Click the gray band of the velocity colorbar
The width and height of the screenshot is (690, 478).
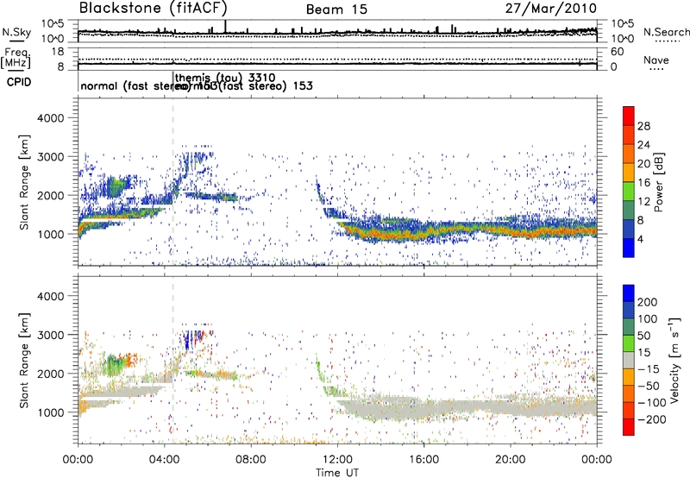point(629,360)
